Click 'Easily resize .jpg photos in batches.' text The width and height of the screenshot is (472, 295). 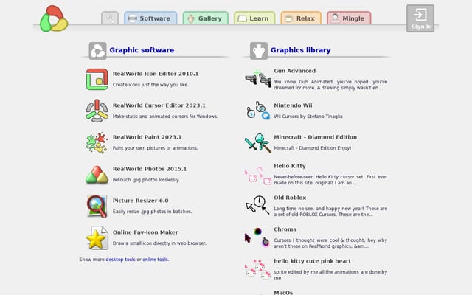coord(153,212)
